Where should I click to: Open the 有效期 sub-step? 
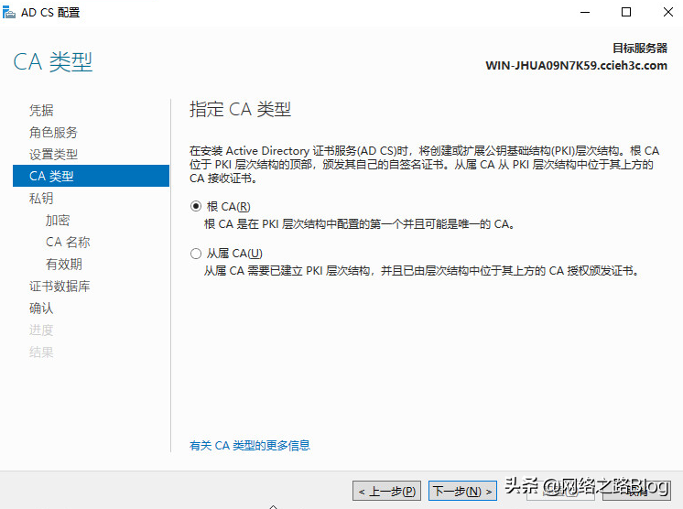[x=64, y=264]
